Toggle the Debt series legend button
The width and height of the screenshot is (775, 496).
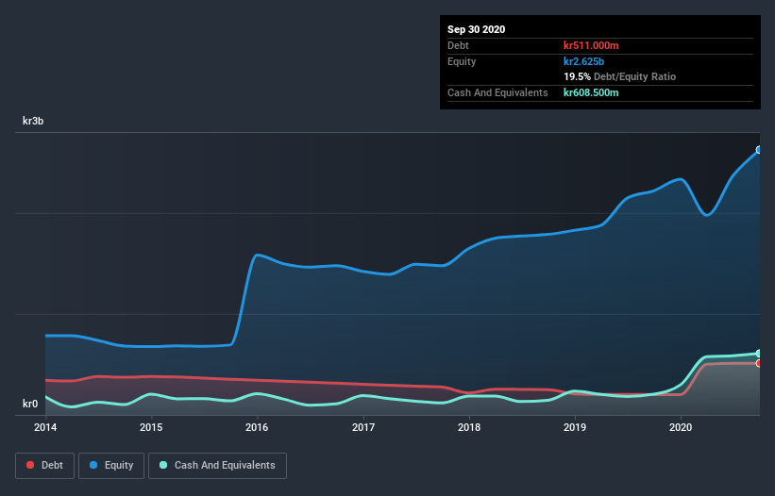45,466
